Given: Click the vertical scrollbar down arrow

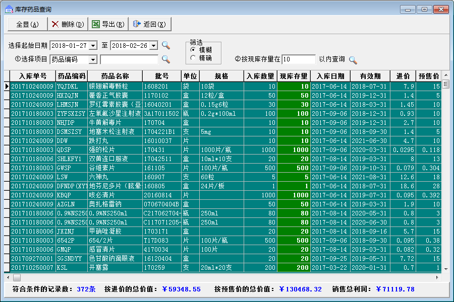Looking at the screenshot, I should [x=446, y=269].
